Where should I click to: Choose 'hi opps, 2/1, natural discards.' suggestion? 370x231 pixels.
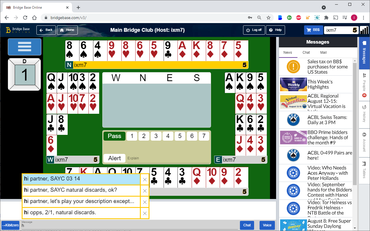(x=81, y=213)
